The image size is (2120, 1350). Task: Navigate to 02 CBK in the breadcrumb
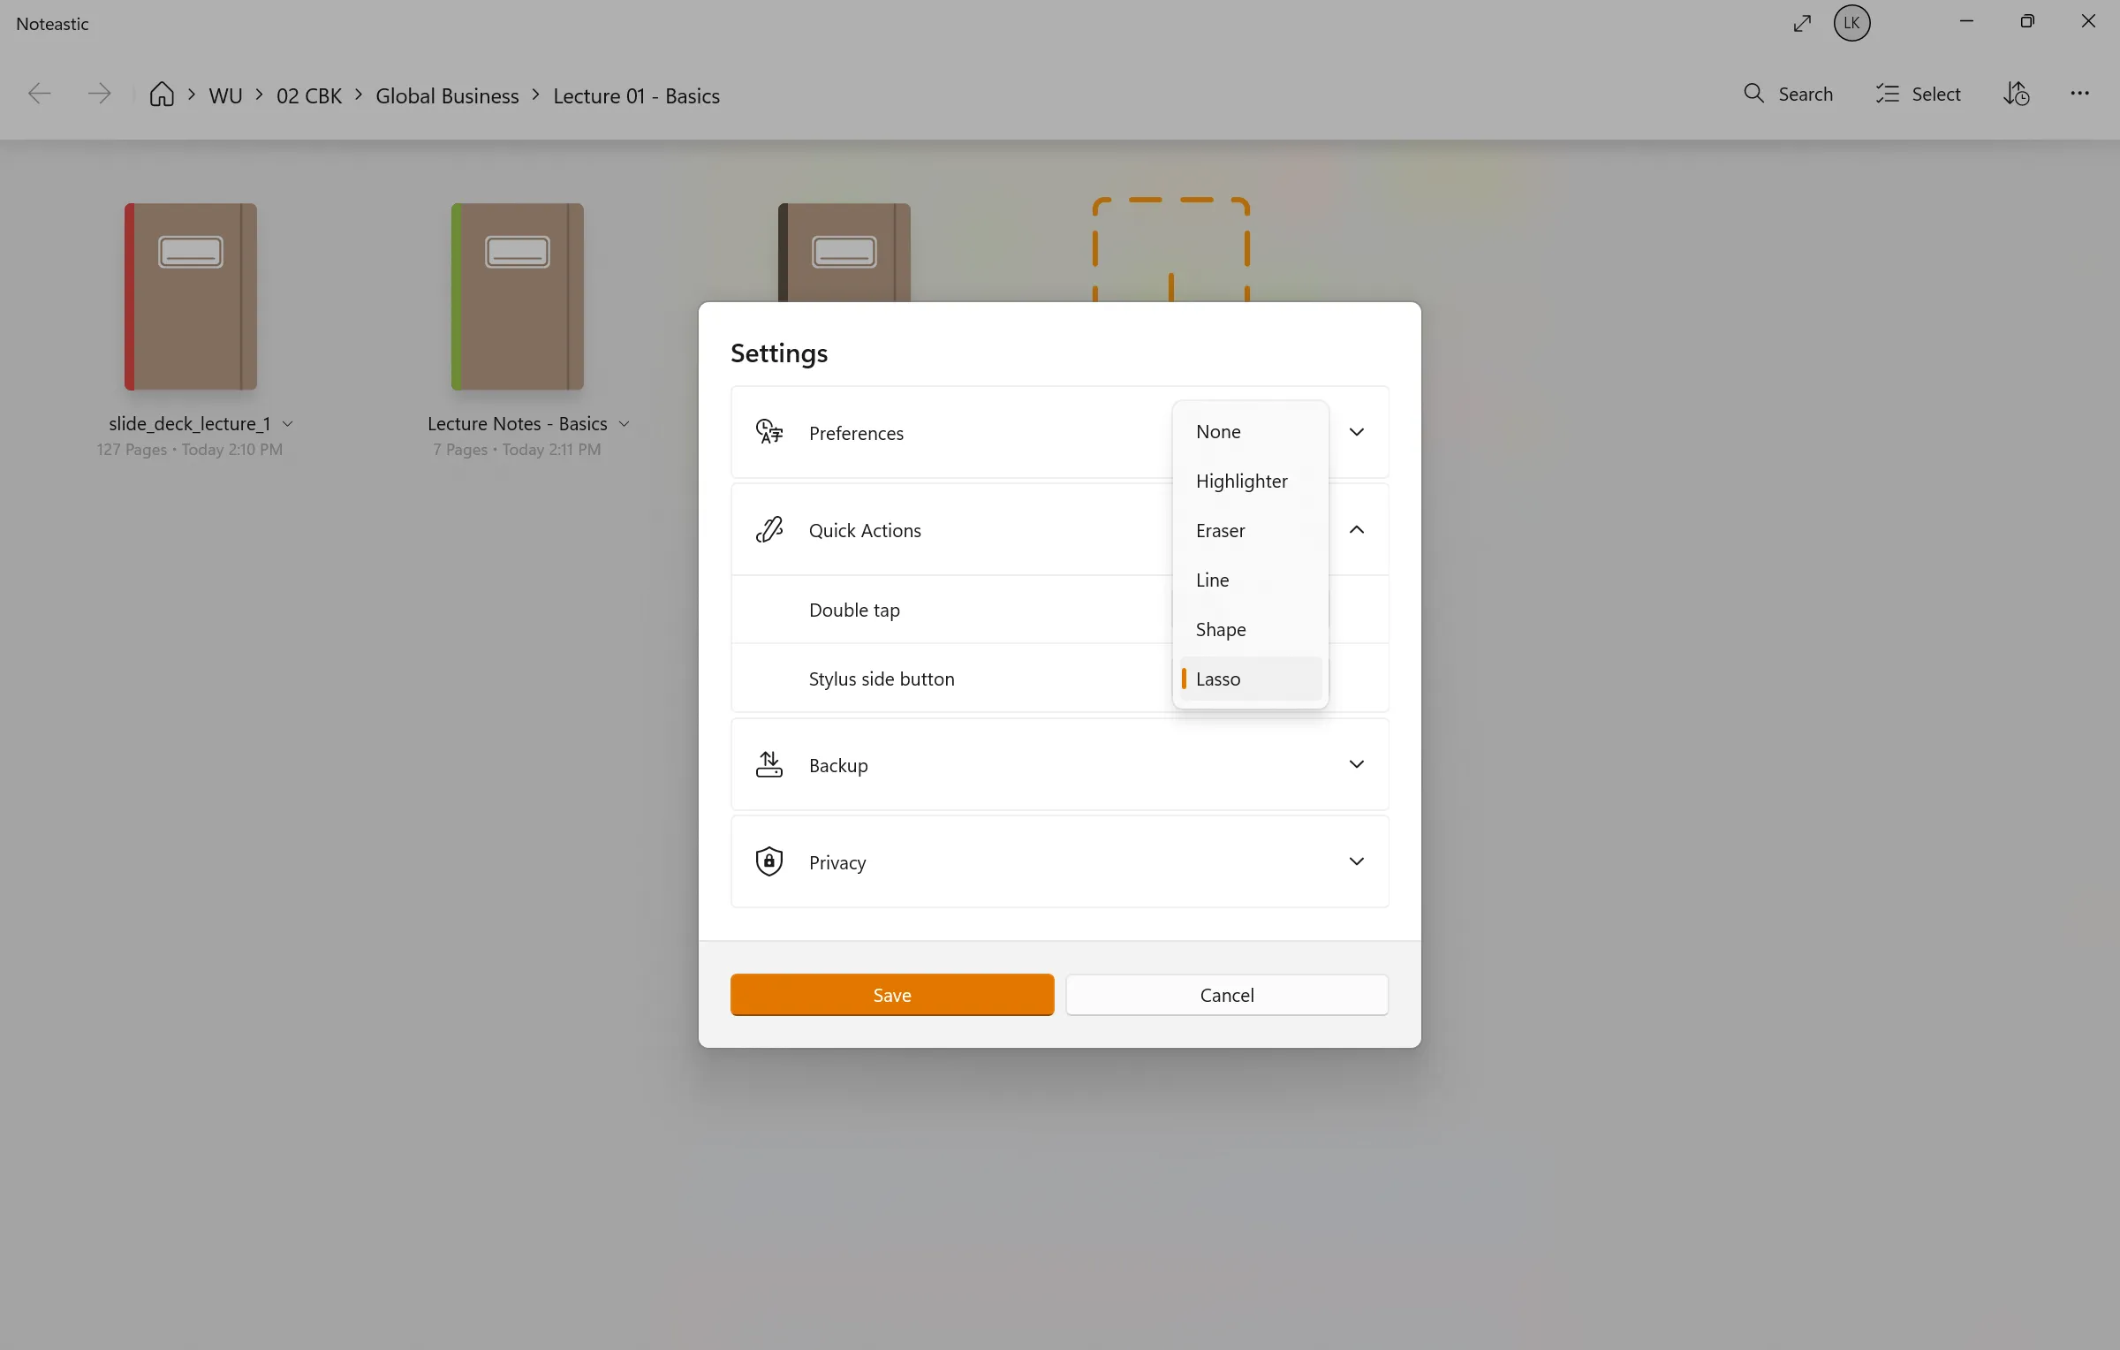pyautogui.click(x=309, y=95)
